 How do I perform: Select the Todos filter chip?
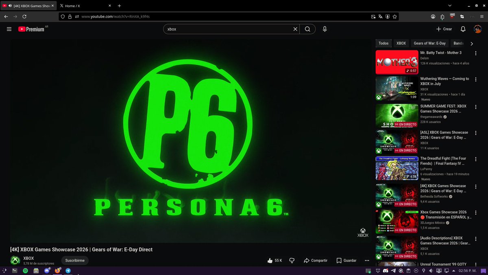pyautogui.click(x=383, y=43)
